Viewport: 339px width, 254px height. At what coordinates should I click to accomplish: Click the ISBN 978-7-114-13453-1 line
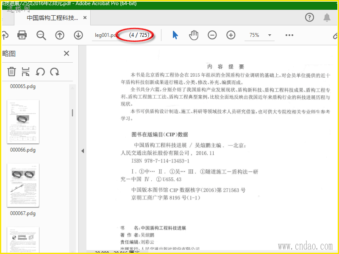tap(160, 161)
